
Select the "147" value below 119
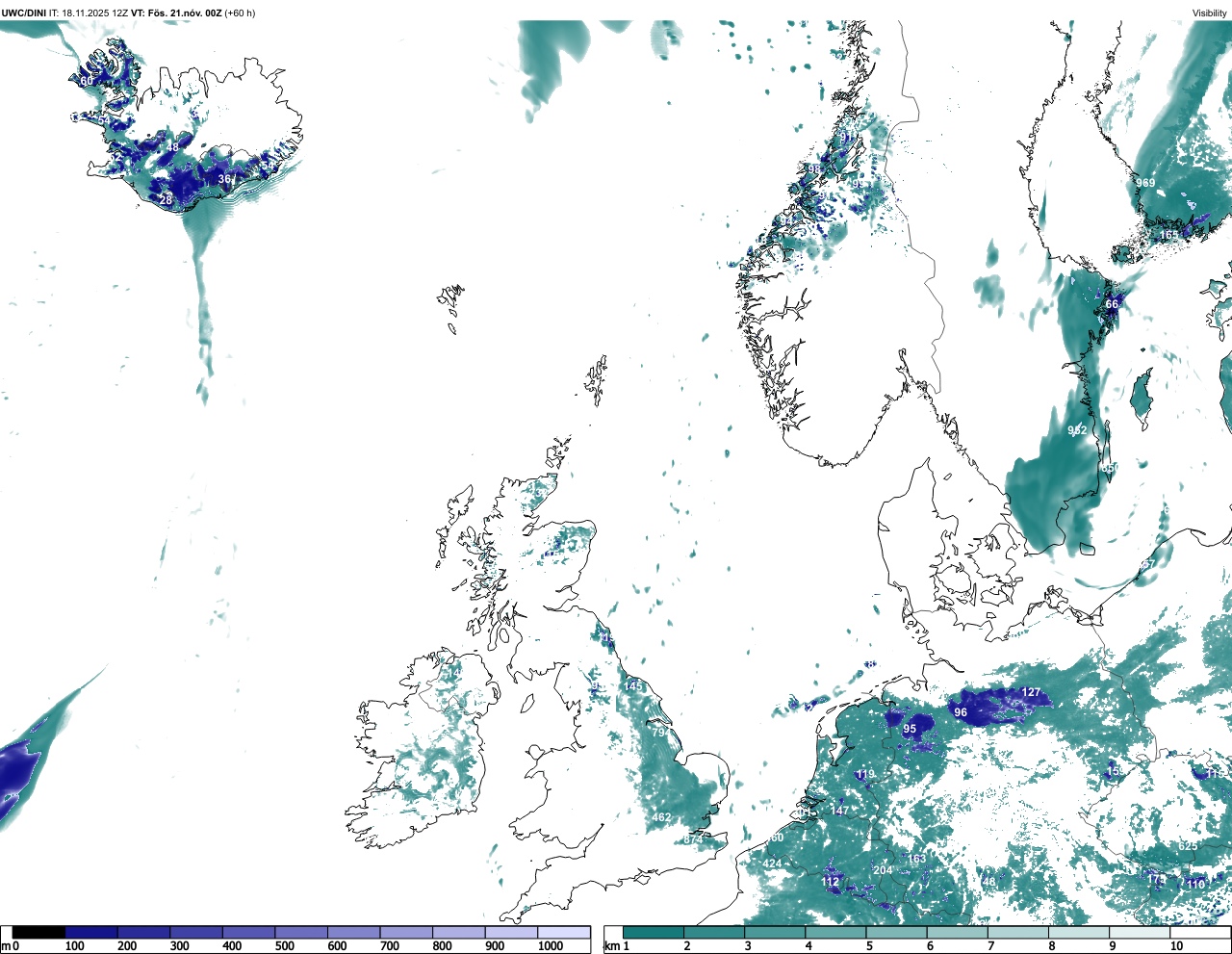[840, 811]
